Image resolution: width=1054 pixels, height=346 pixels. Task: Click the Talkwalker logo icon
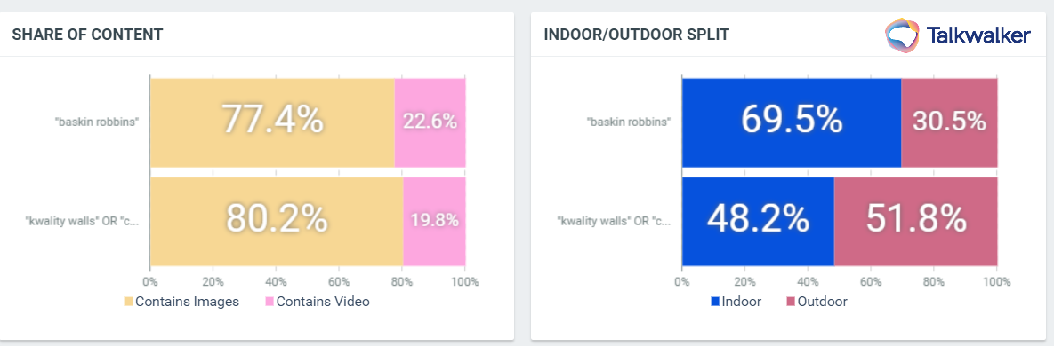coord(903,35)
